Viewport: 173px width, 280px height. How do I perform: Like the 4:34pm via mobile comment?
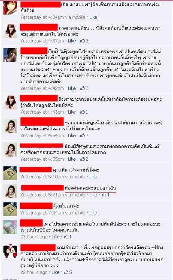click(93, 17)
